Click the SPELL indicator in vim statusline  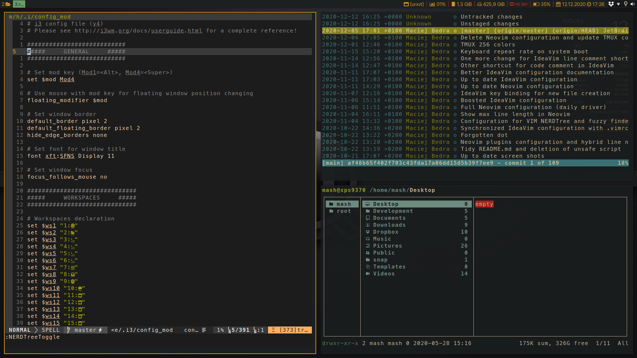[x=51, y=330]
